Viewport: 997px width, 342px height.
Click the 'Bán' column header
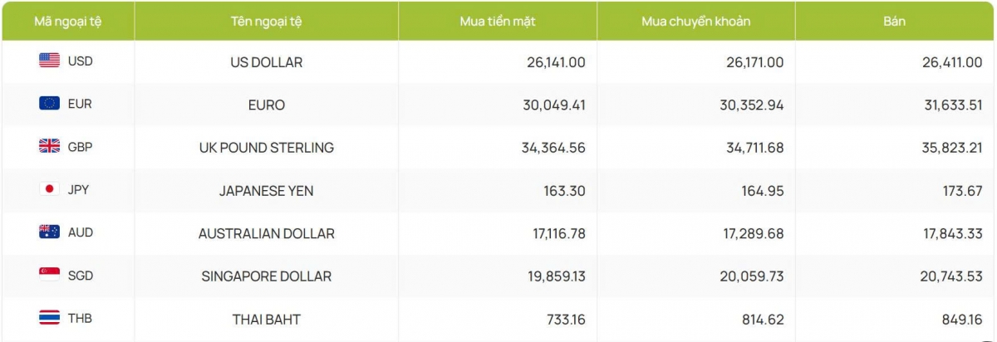[x=894, y=22]
